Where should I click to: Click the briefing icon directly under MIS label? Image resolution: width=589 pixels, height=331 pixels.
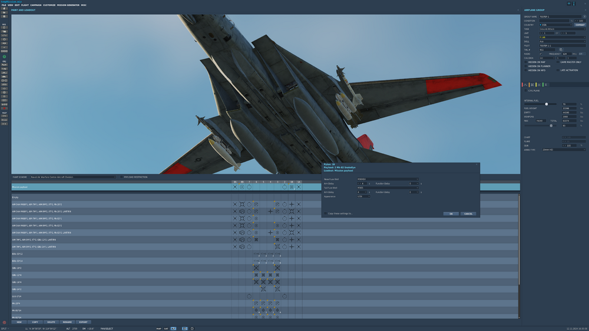(5, 28)
